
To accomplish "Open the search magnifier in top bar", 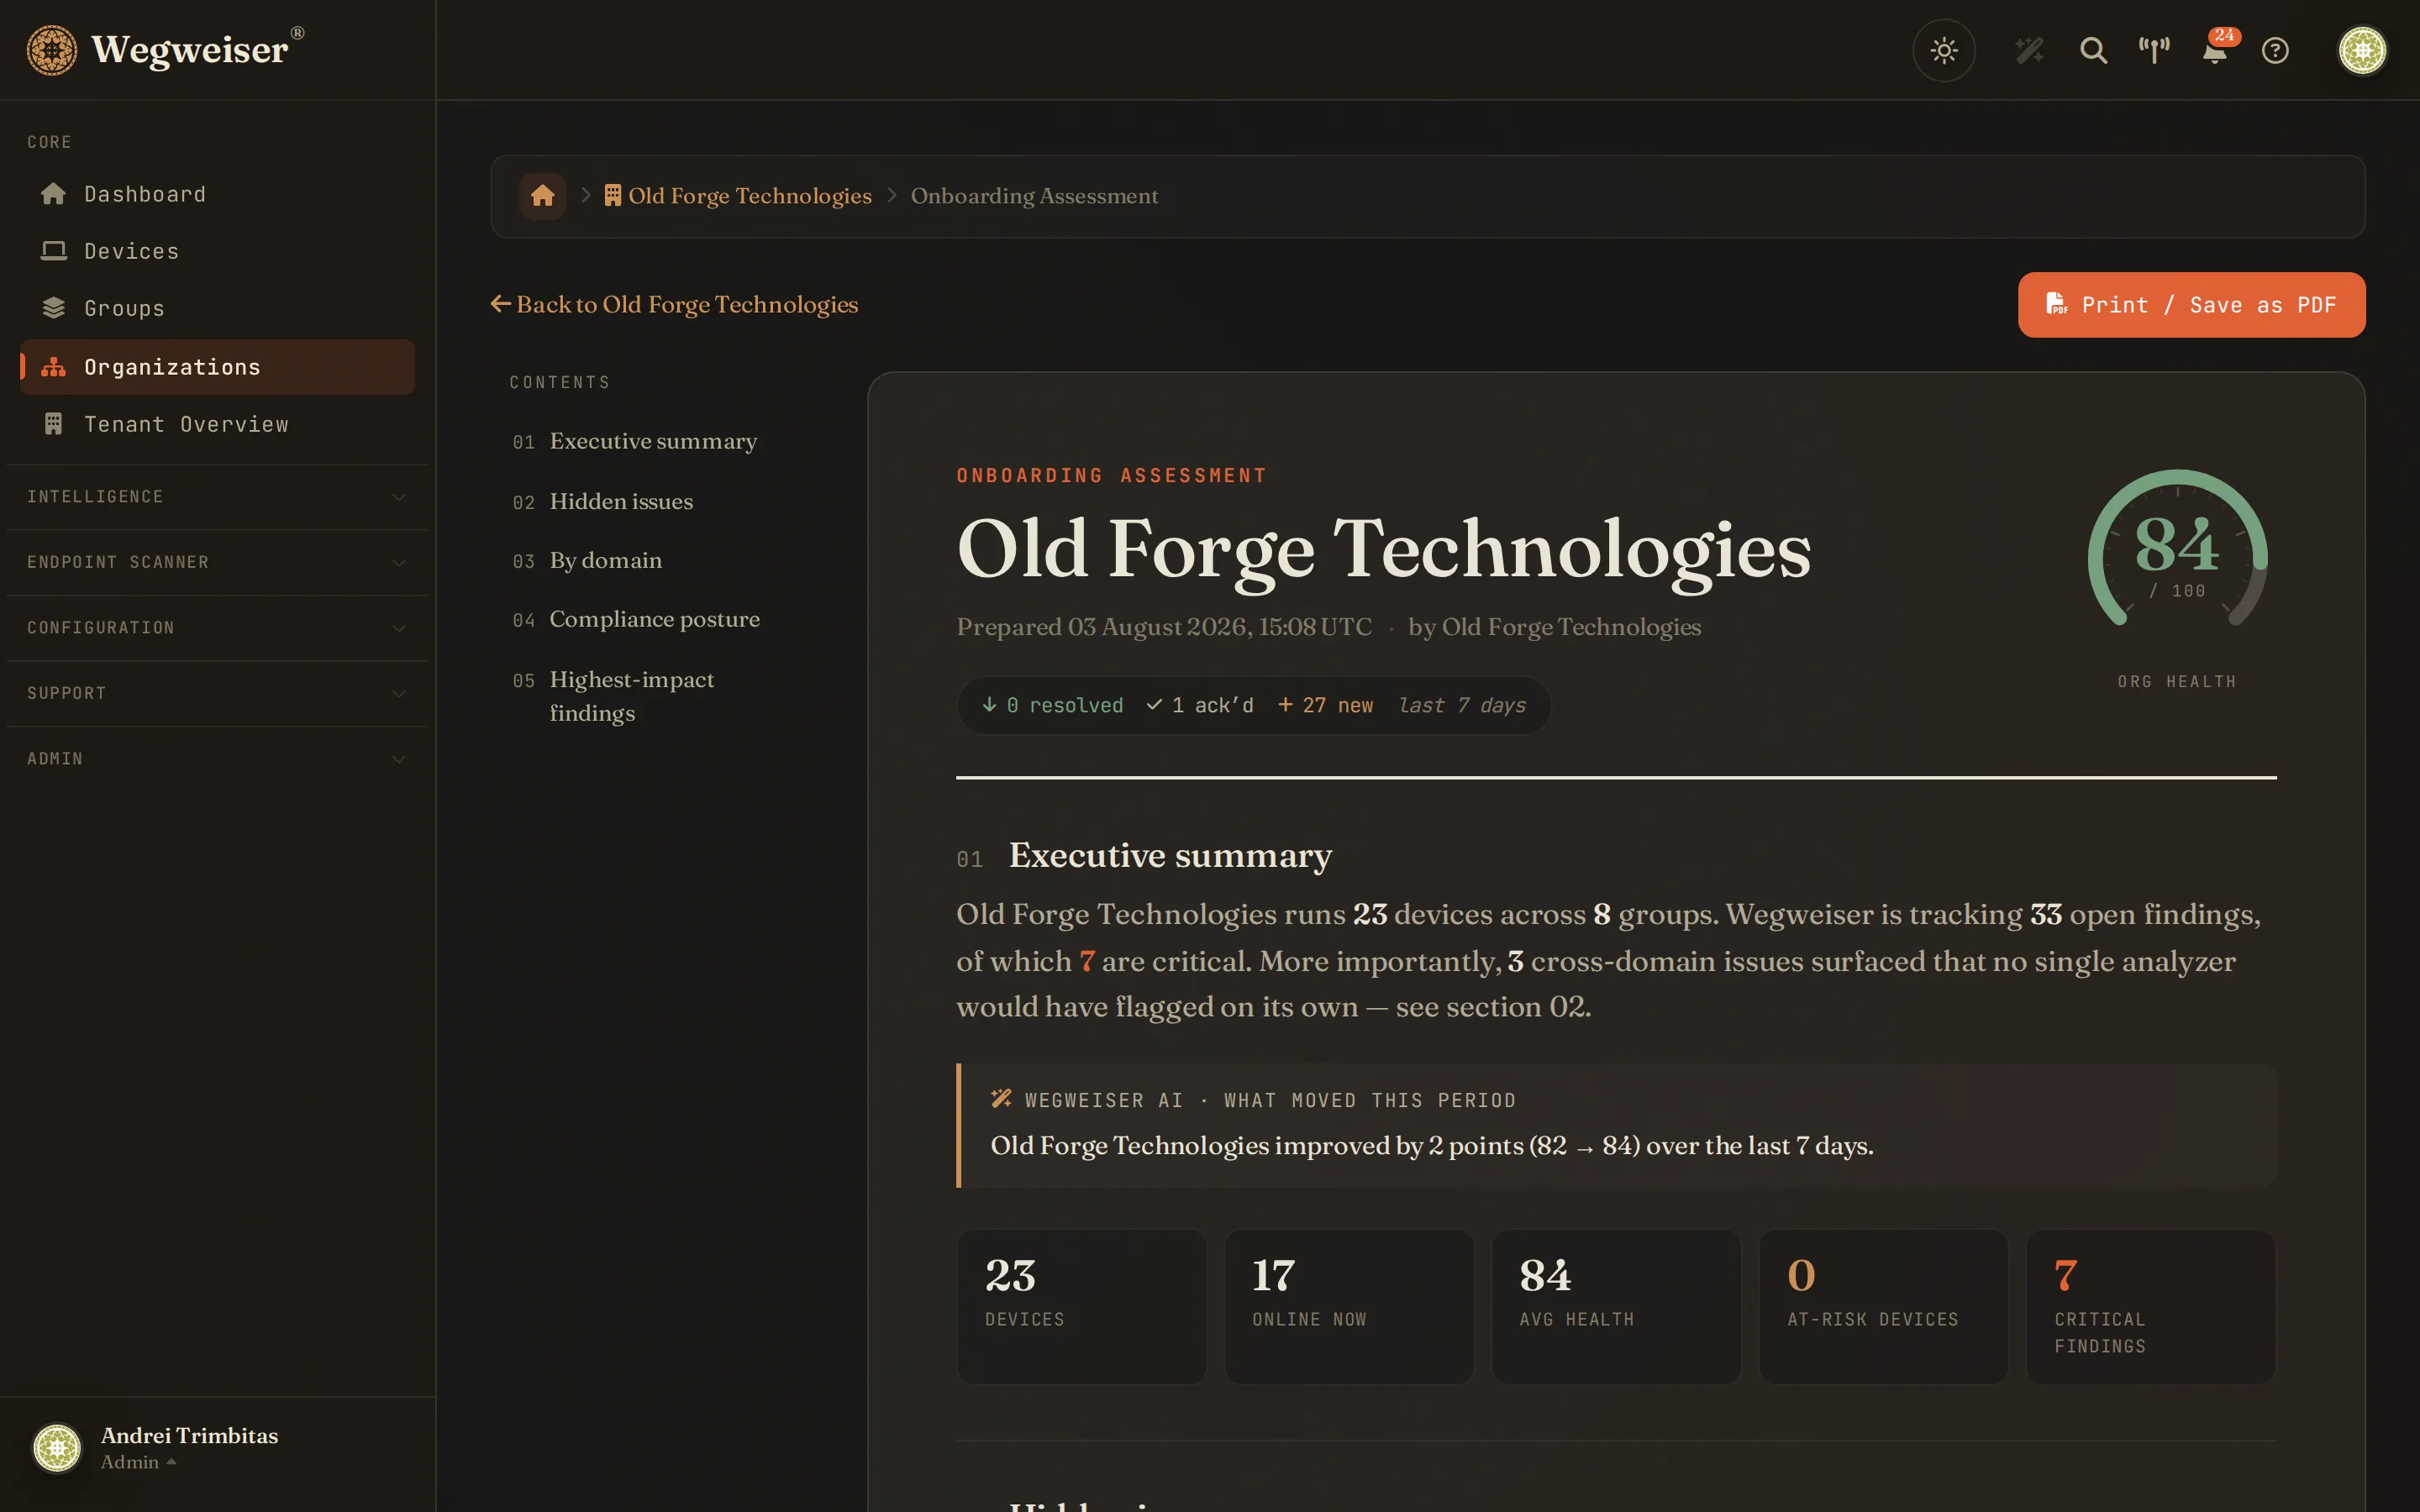I will click(2093, 50).
